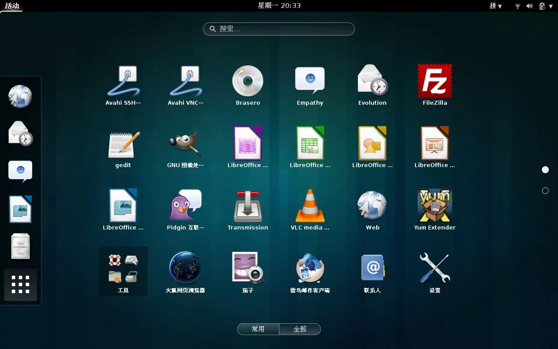Open LibreOffice Impress presentation icon

[x=435, y=148]
